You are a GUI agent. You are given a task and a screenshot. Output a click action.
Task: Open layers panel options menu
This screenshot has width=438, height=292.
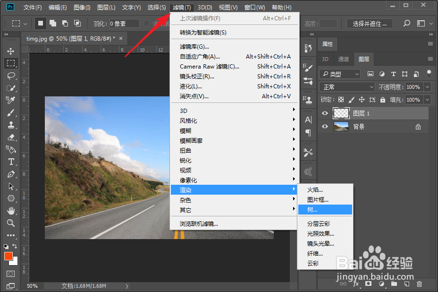point(430,59)
